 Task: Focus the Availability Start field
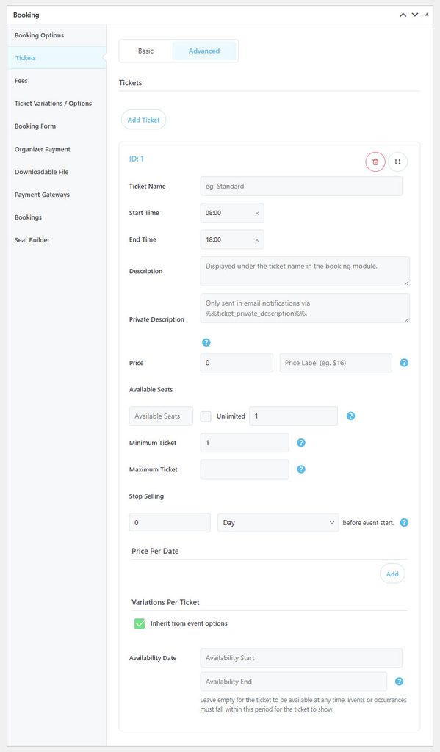coord(301,658)
